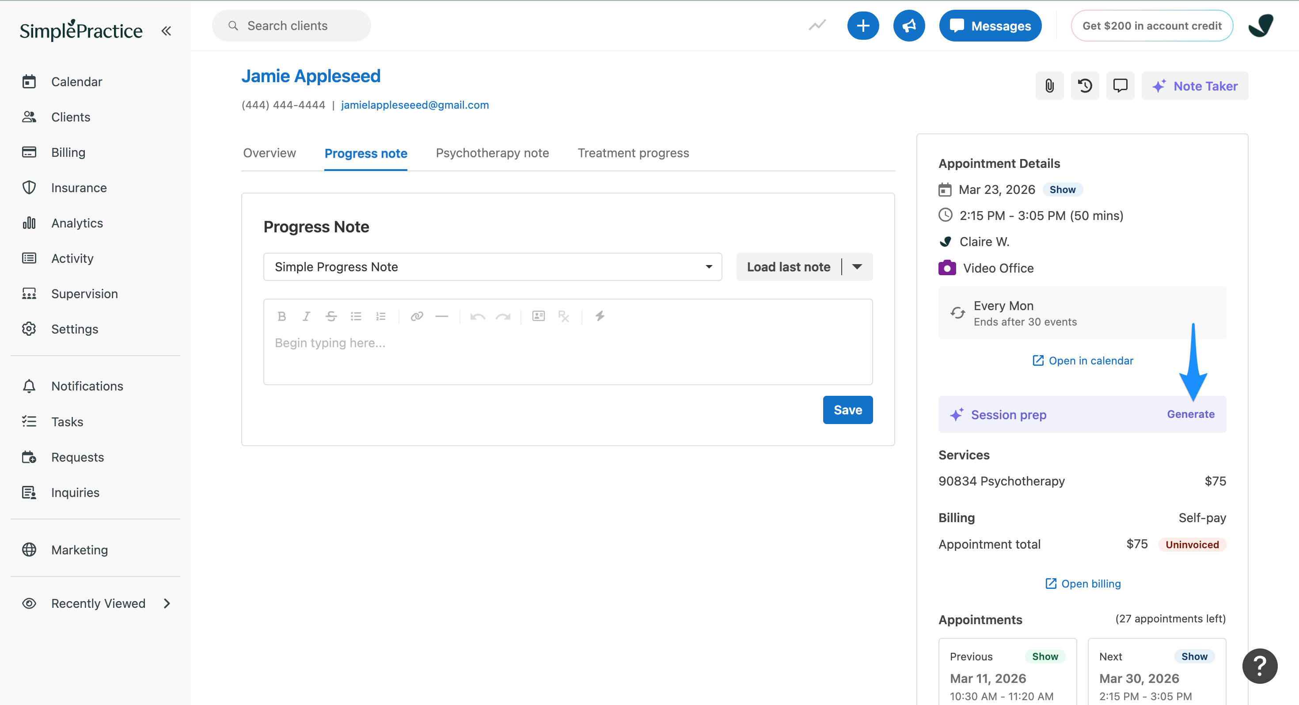This screenshot has width=1299, height=705.
Task: Click the undo arrow in the editor toolbar
Action: (478, 316)
